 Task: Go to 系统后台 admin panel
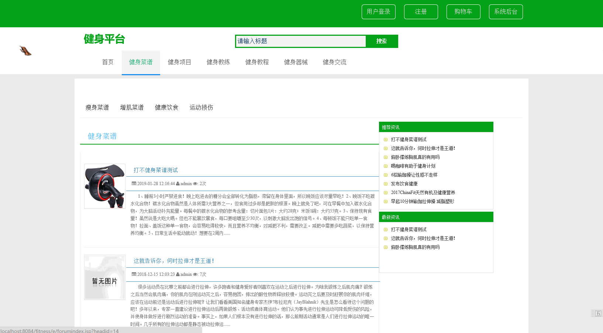pyautogui.click(x=506, y=12)
